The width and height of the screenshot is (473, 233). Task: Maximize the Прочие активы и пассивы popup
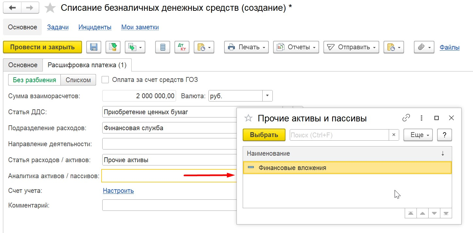click(436, 118)
